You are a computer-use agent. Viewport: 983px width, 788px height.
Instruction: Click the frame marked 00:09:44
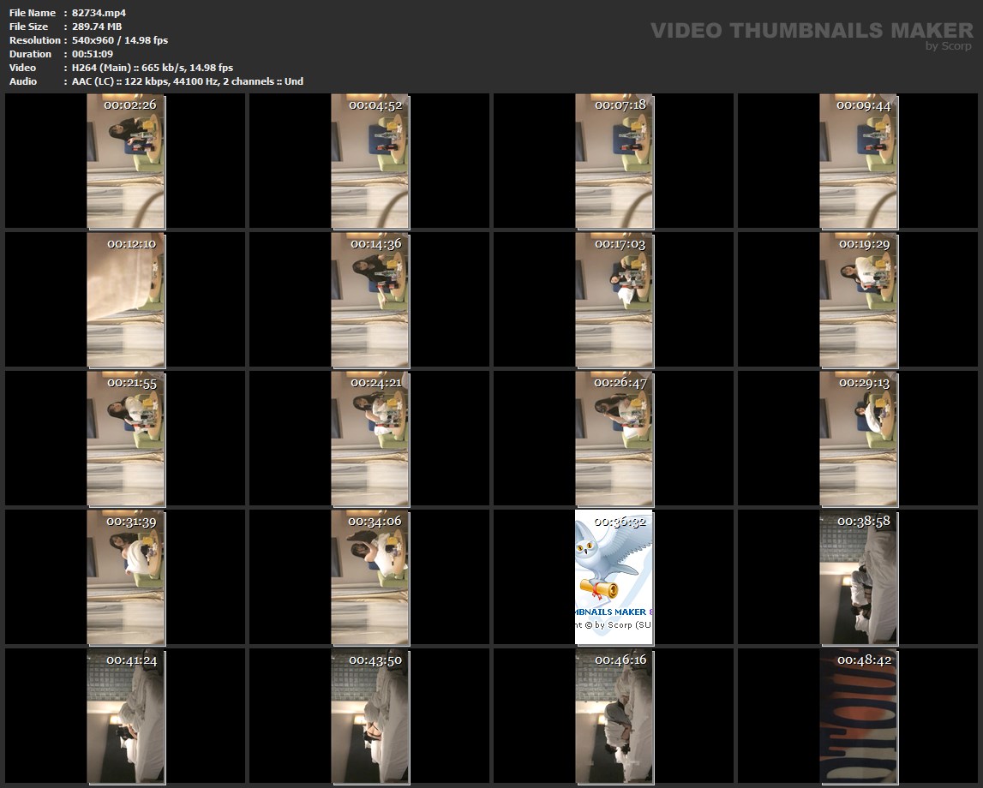click(x=858, y=161)
